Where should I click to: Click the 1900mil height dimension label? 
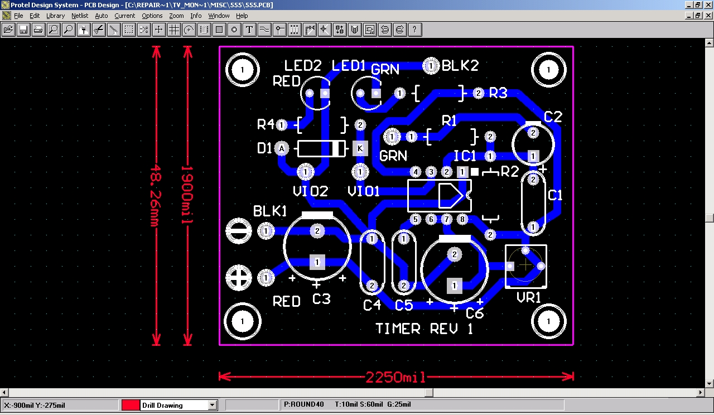click(187, 195)
